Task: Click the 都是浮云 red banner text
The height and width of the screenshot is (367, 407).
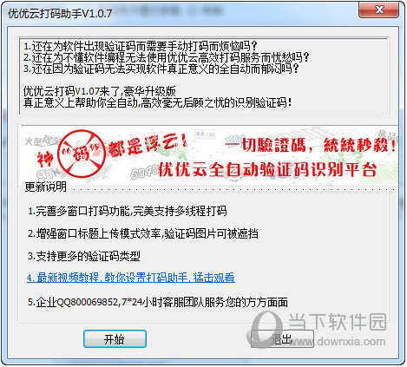Action: coord(147,145)
